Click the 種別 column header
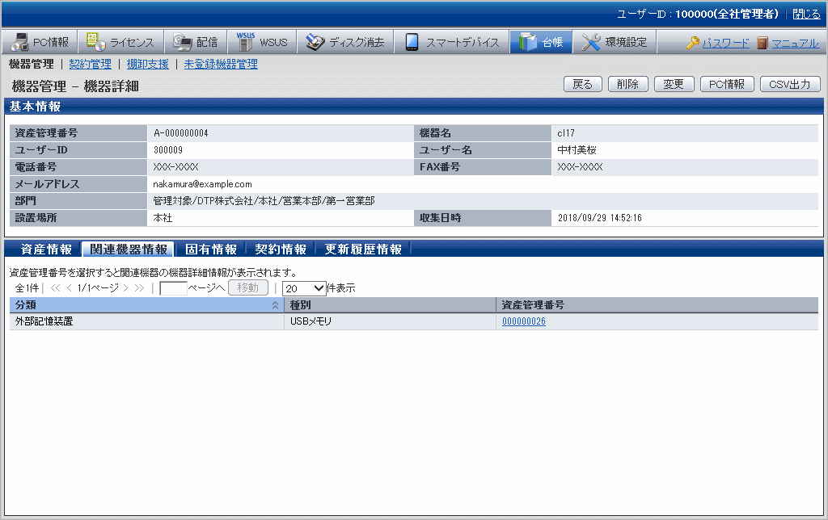The width and height of the screenshot is (828, 520). coord(391,305)
